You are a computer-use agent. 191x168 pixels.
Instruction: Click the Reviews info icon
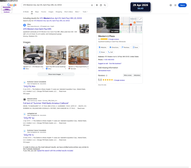click(107, 76)
